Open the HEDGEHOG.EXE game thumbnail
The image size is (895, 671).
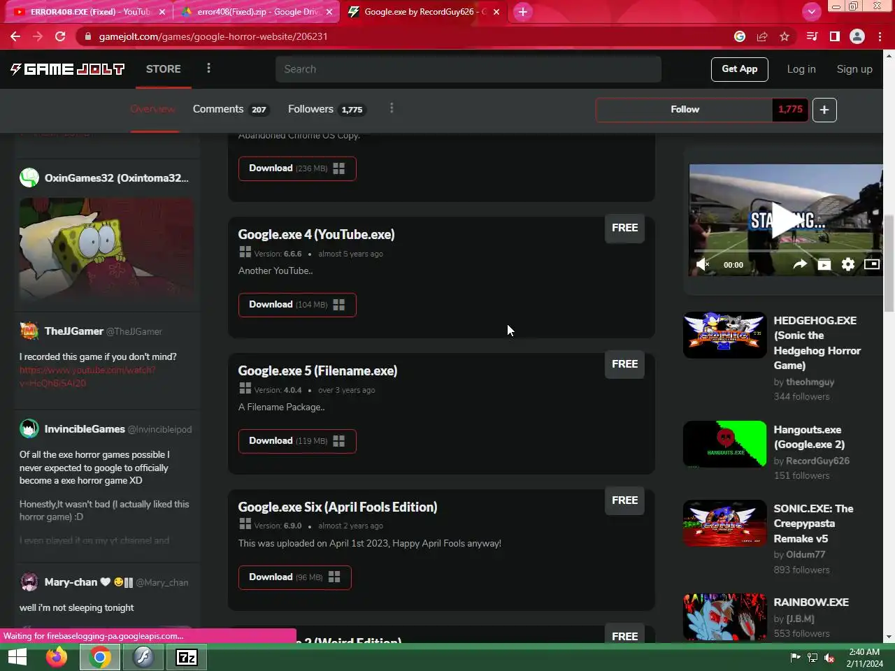[x=724, y=335]
